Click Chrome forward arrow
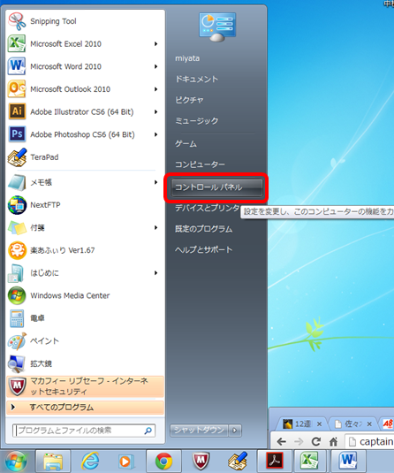 (x=299, y=442)
